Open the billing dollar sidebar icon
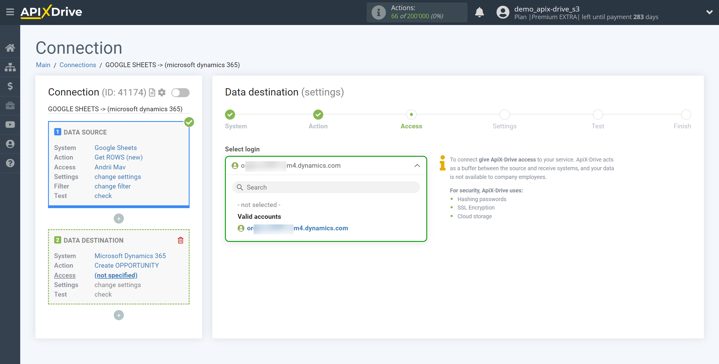719x364 pixels. [x=10, y=86]
